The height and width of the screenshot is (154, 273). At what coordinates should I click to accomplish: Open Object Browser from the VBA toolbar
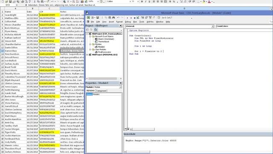point(150,18)
